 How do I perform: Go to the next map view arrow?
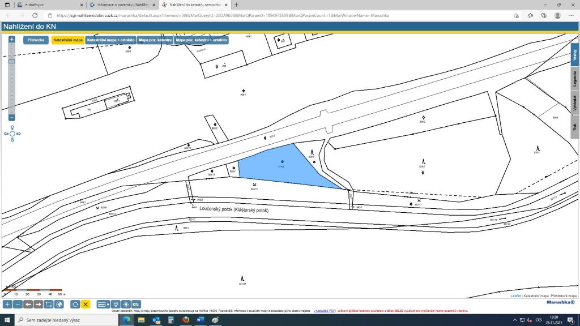pyautogui.click(x=38, y=304)
